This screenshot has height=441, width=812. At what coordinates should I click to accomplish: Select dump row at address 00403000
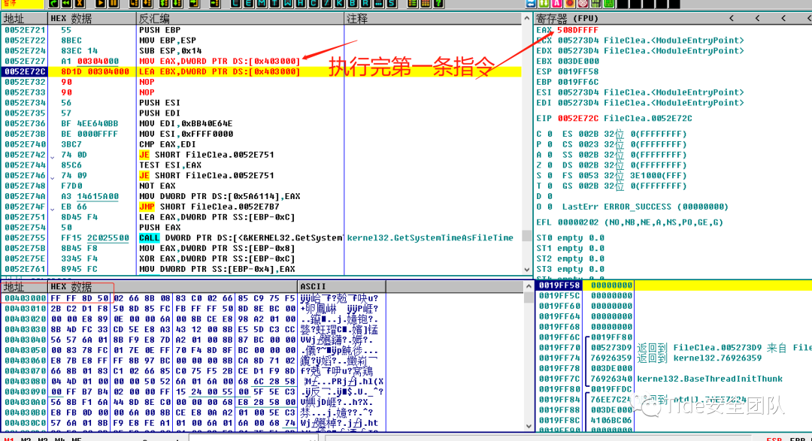[x=192, y=298]
